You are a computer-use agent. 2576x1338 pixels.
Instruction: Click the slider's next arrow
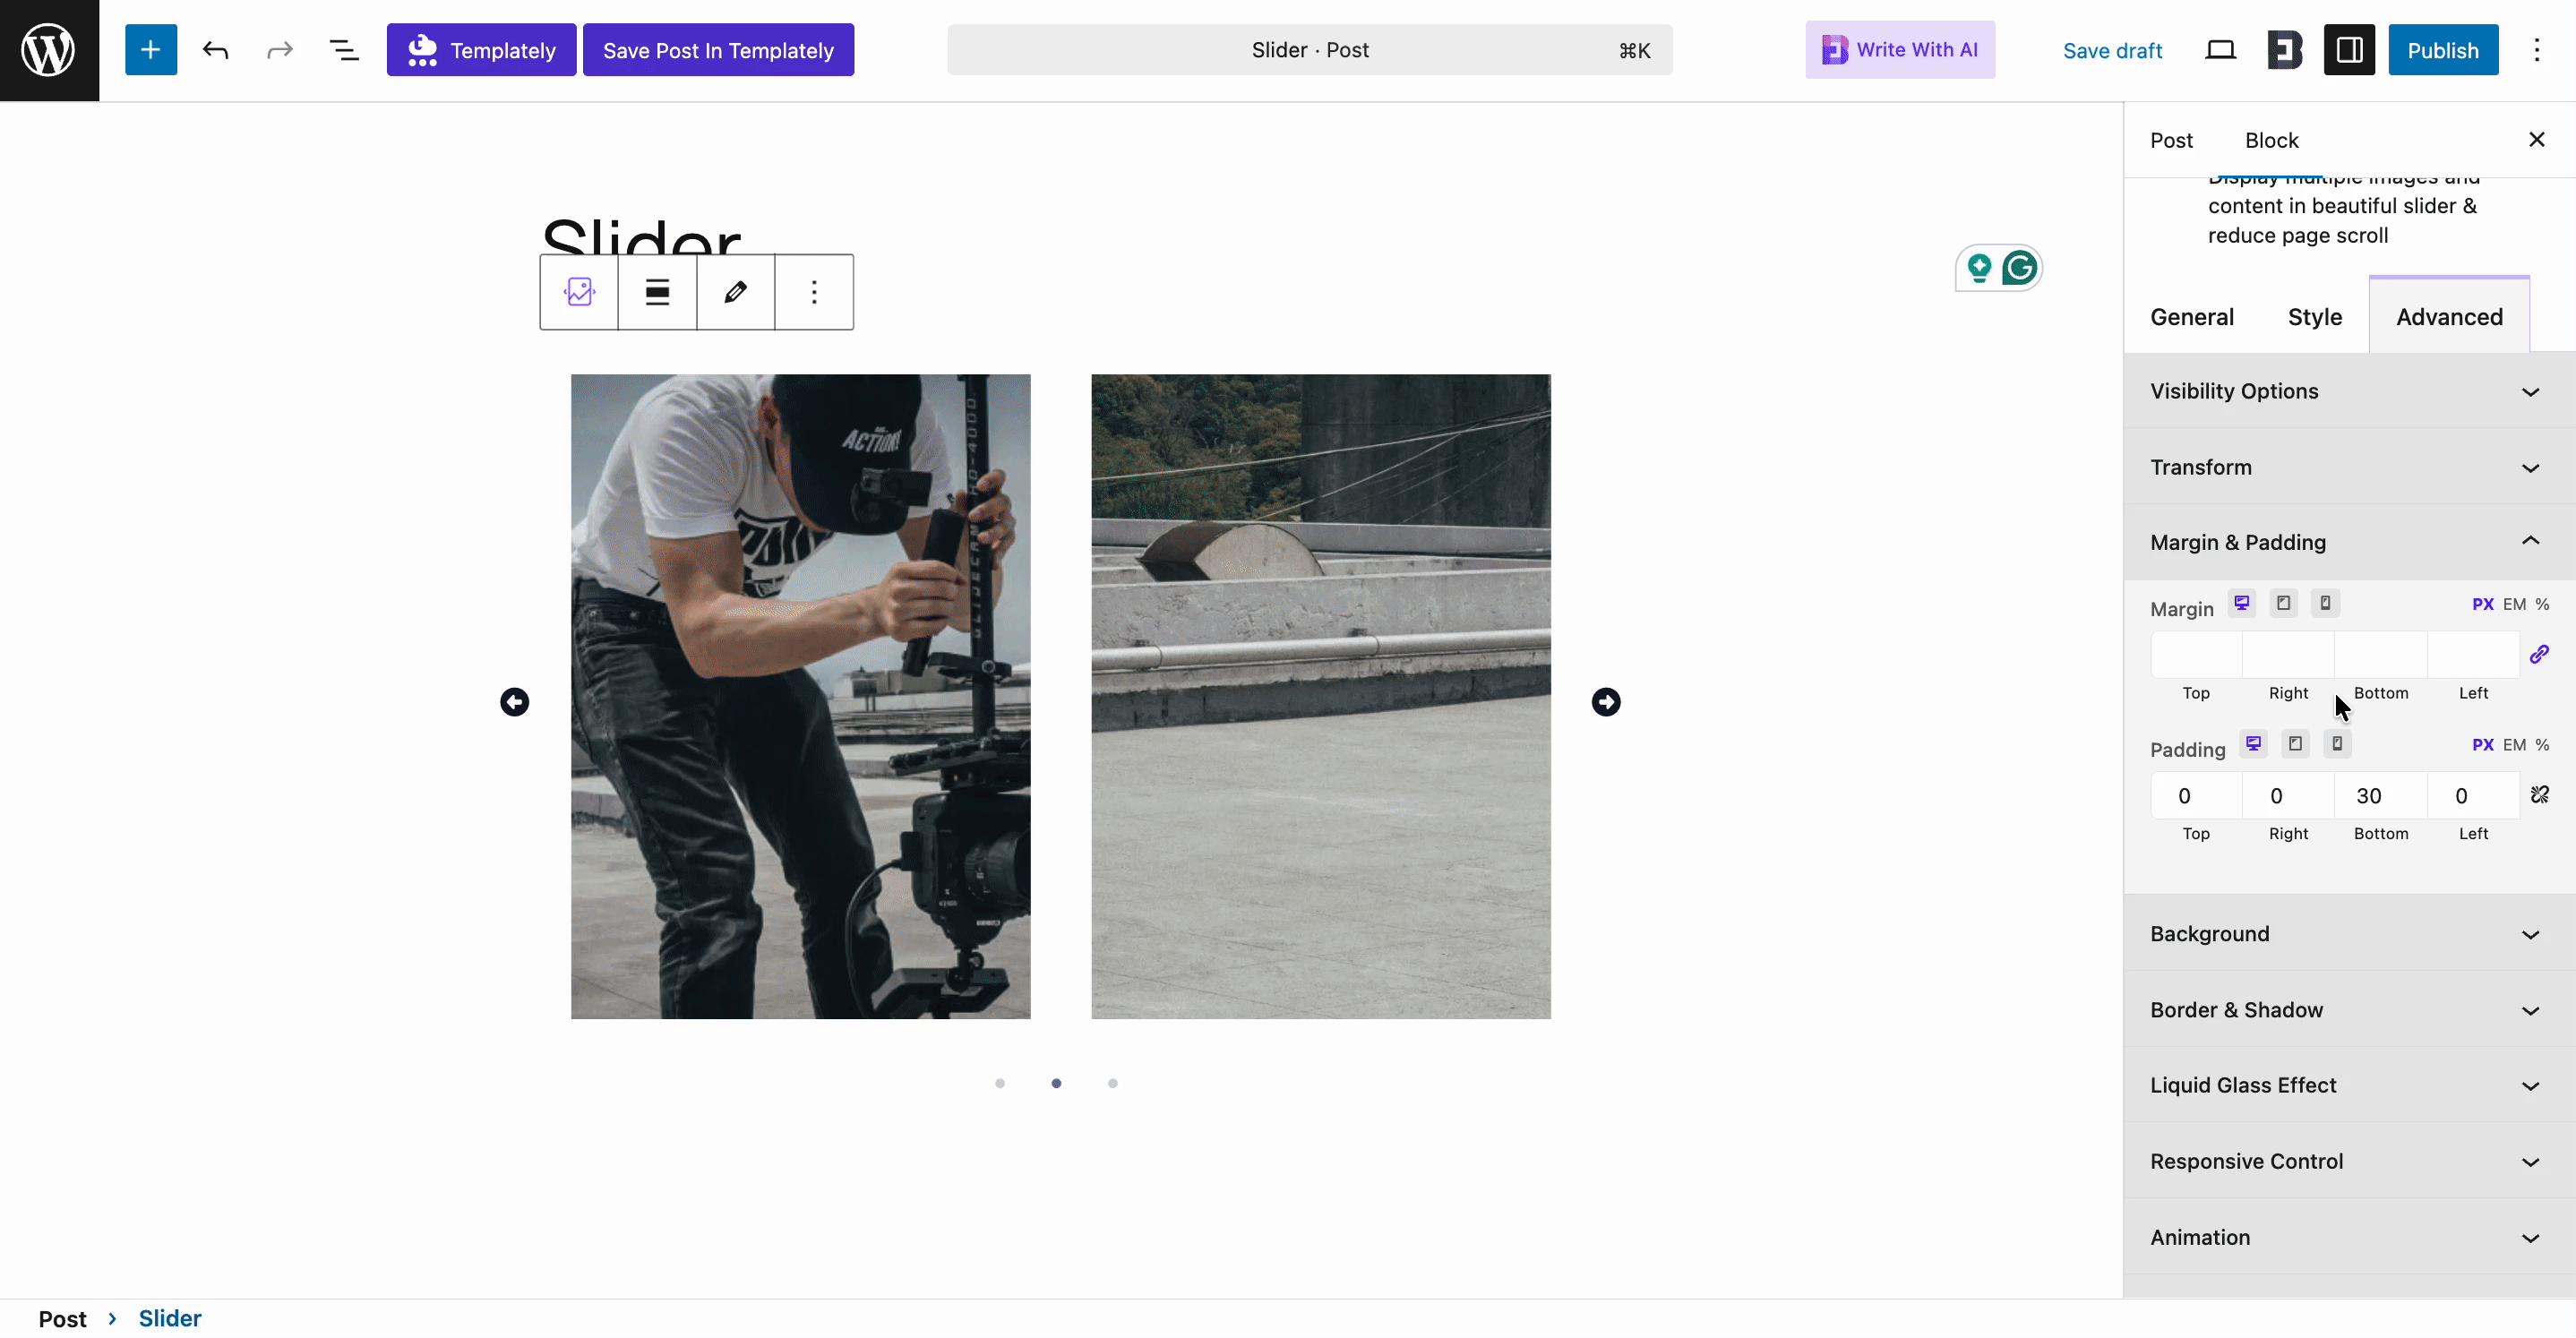(1605, 702)
